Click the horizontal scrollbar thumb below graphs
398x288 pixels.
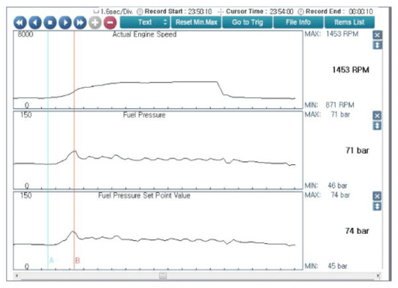tap(163, 276)
